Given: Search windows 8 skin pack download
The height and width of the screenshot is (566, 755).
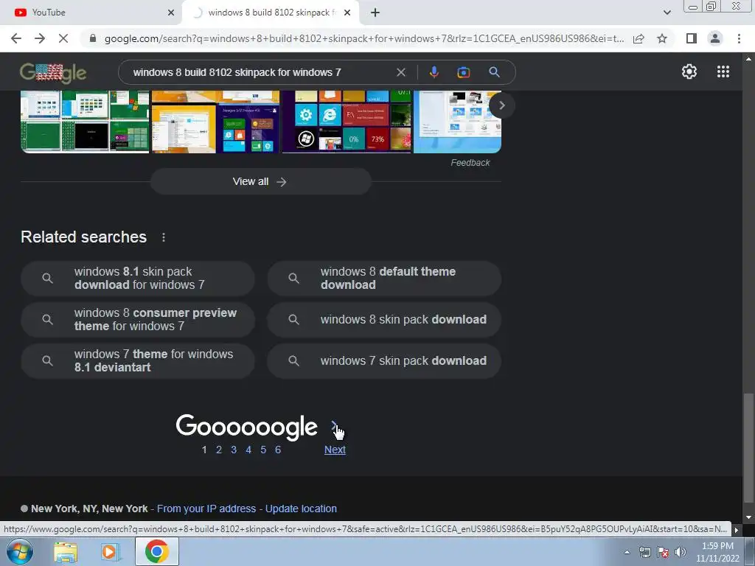Looking at the screenshot, I should 384,320.
